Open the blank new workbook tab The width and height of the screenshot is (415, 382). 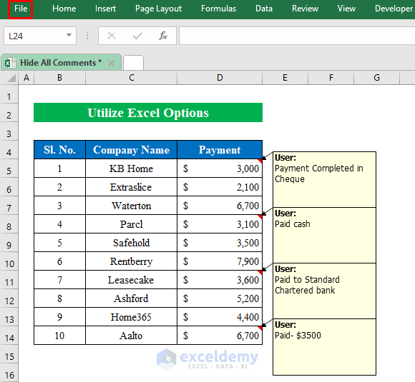(133, 63)
